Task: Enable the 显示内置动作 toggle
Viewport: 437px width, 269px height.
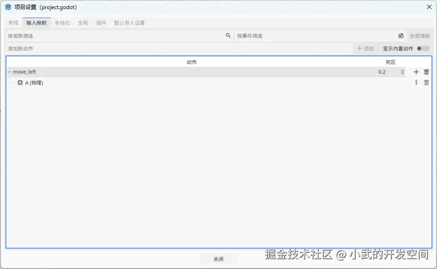Action: click(423, 48)
